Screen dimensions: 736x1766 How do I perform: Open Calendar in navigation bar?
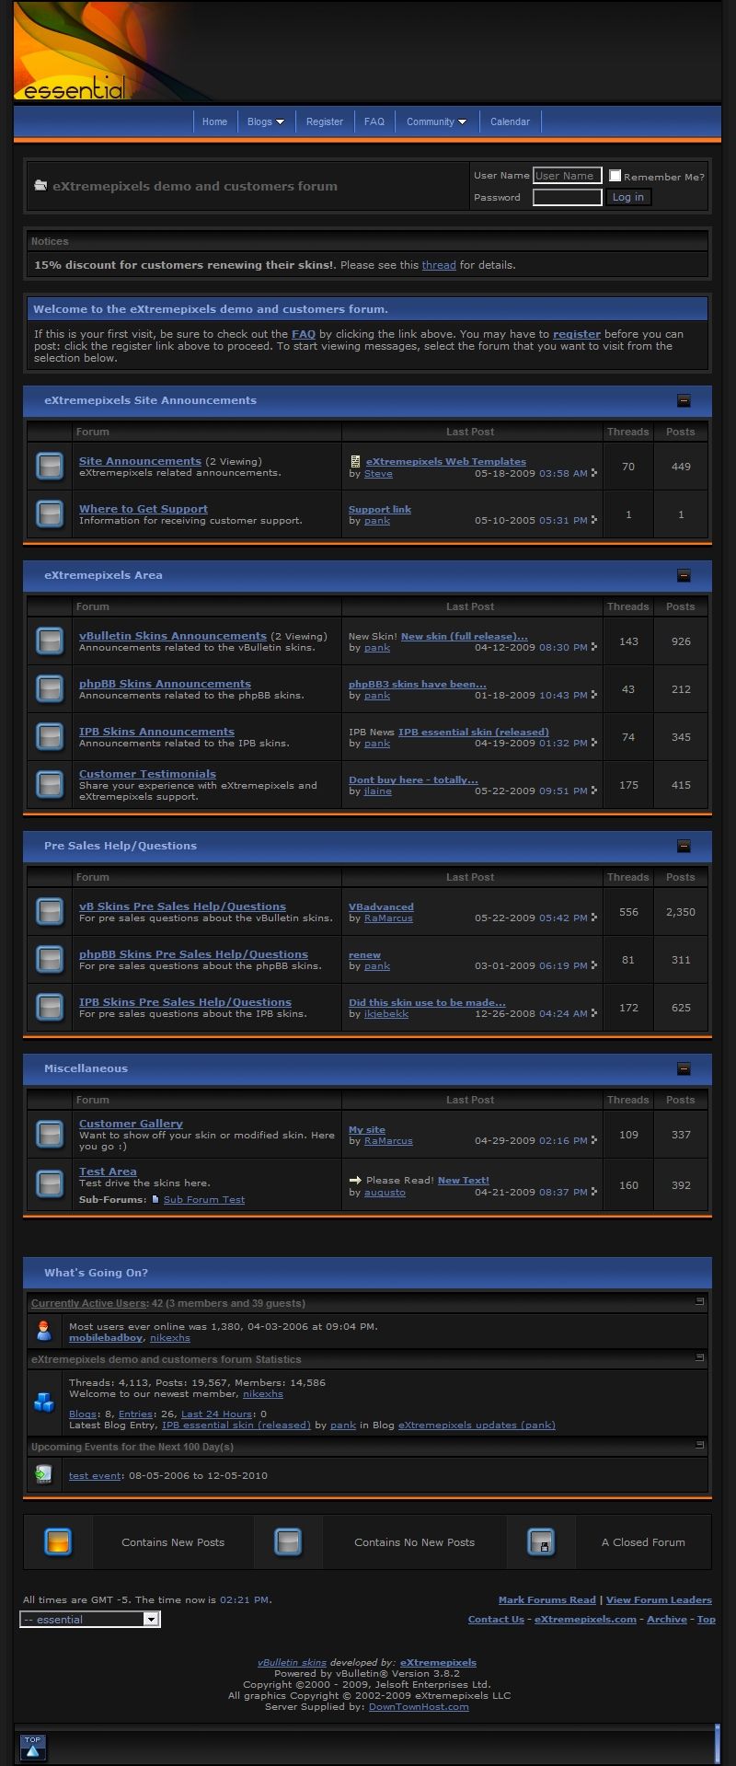pyautogui.click(x=510, y=121)
